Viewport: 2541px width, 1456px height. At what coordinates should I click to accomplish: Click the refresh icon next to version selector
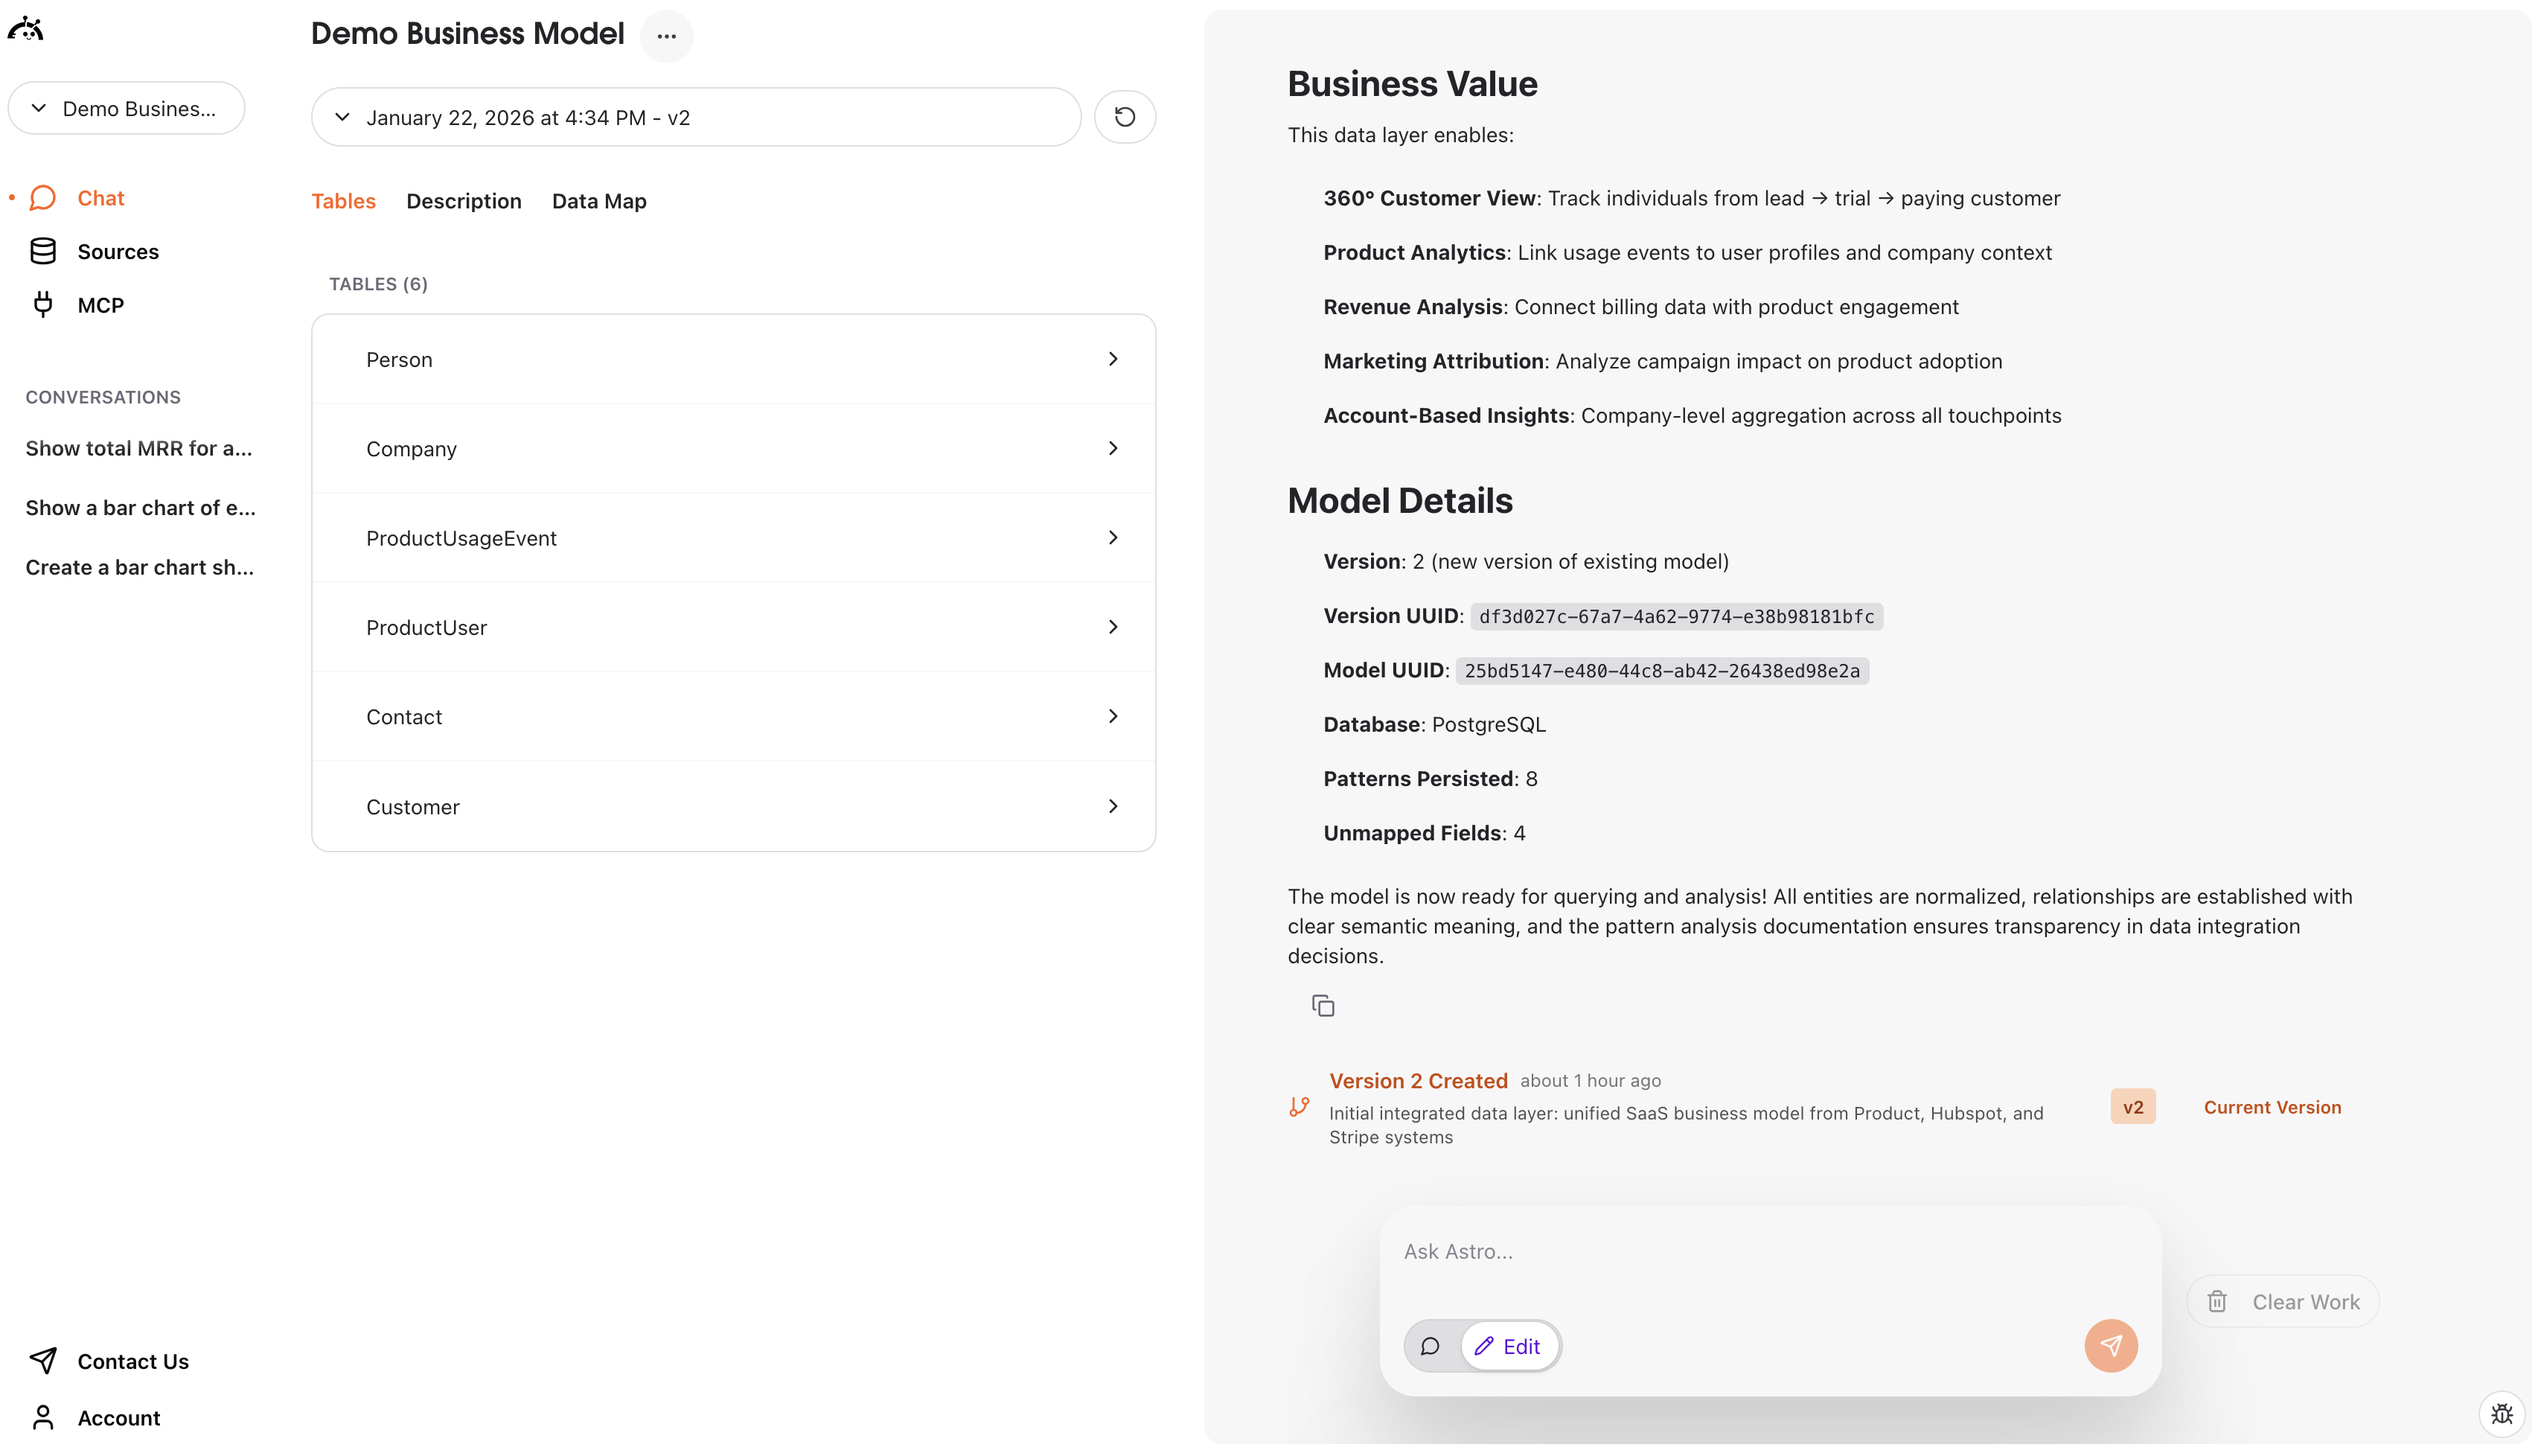1125,117
